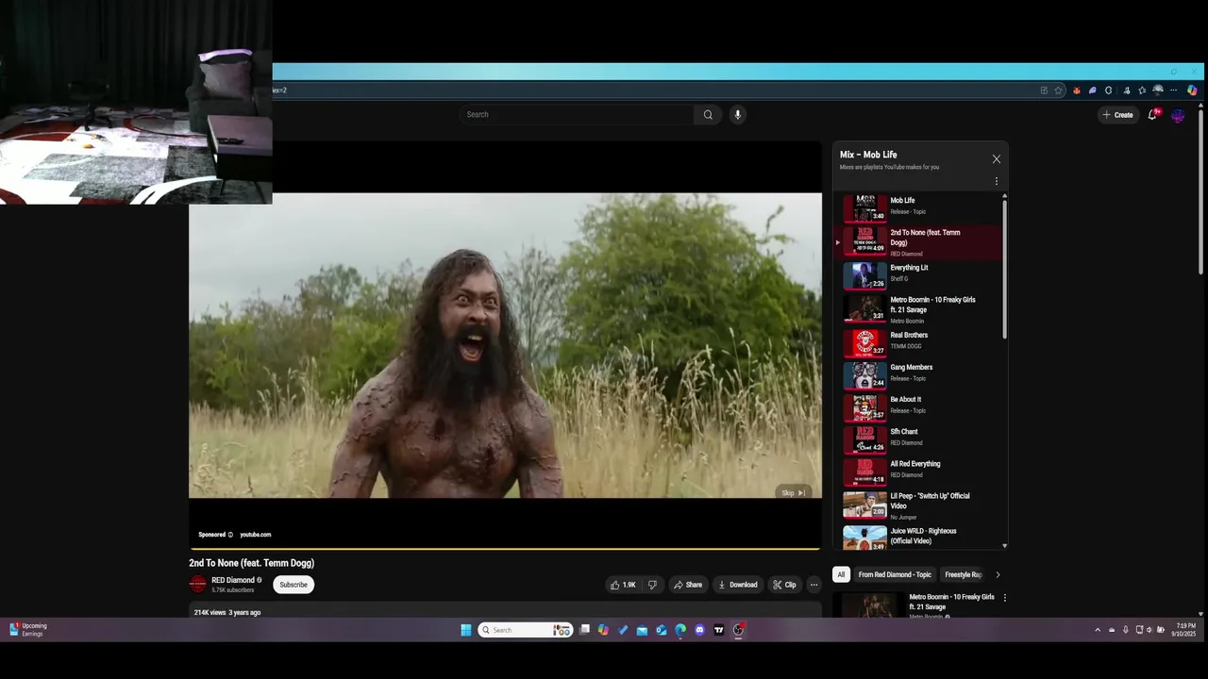1208x679 pixels.
Task: Start voice search with microphone icon
Action: point(738,115)
